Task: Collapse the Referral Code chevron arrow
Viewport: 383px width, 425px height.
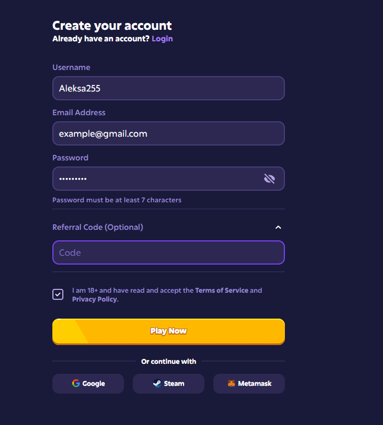Action: pyautogui.click(x=278, y=227)
